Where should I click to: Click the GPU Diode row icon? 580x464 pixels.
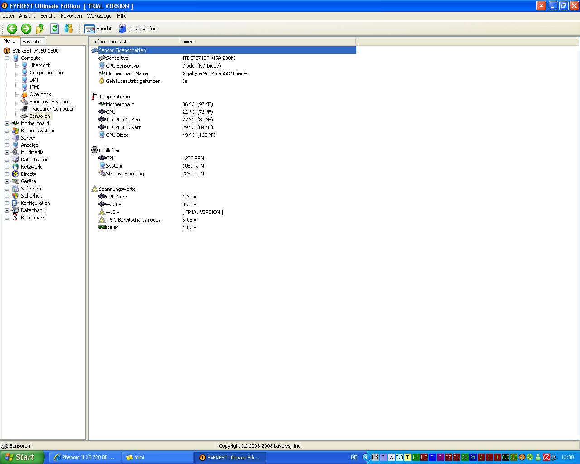pyautogui.click(x=102, y=135)
